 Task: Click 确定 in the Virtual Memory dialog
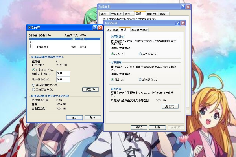pos(74,118)
